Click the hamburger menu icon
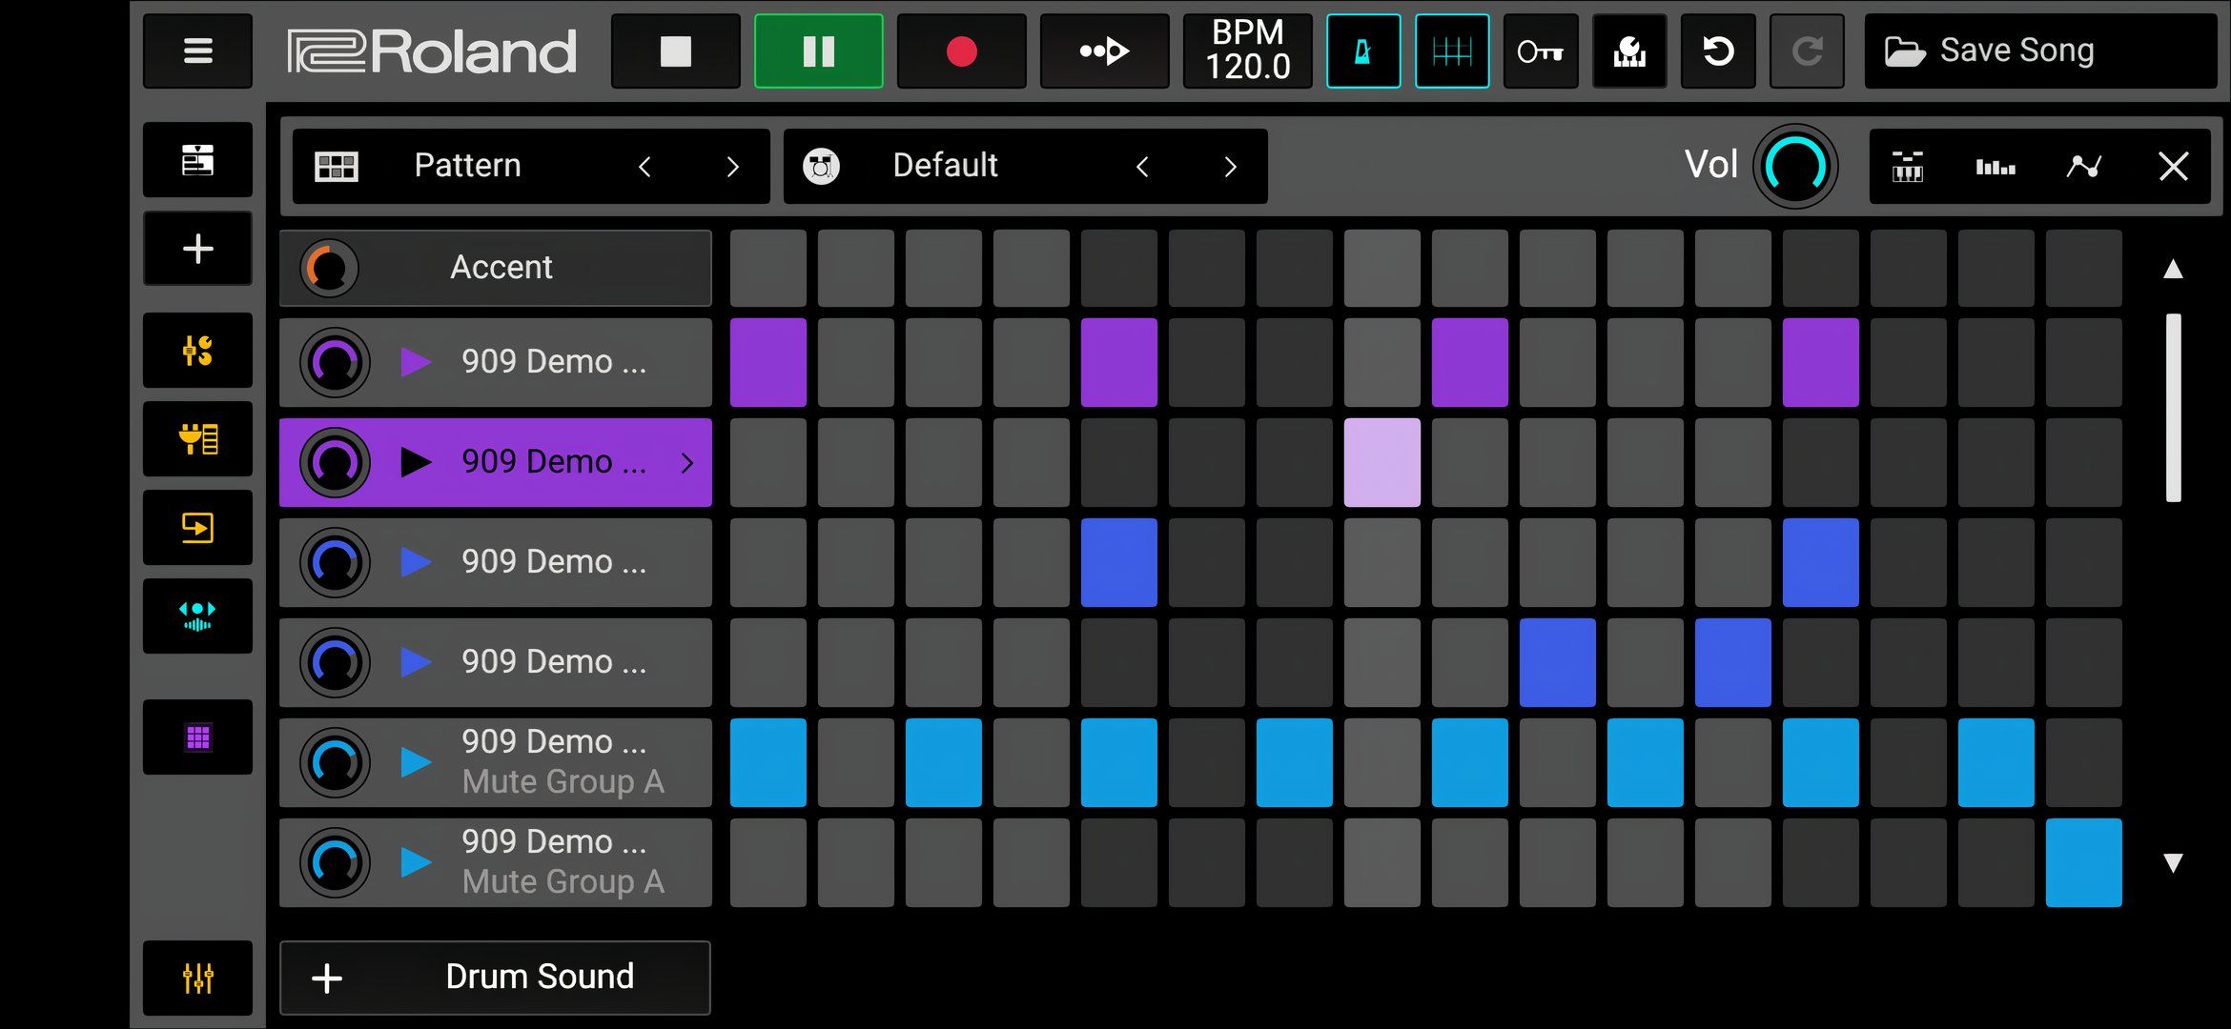The height and width of the screenshot is (1029, 2231). [197, 51]
